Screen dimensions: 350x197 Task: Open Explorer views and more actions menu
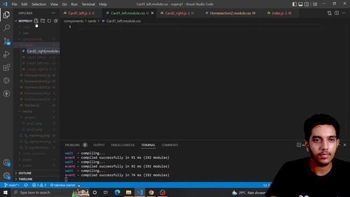(x=54, y=13)
